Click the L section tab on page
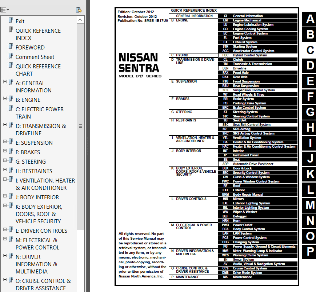 click(x=309, y=190)
